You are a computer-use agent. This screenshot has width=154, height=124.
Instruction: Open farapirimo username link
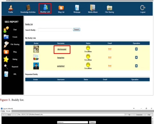click(x=61, y=58)
